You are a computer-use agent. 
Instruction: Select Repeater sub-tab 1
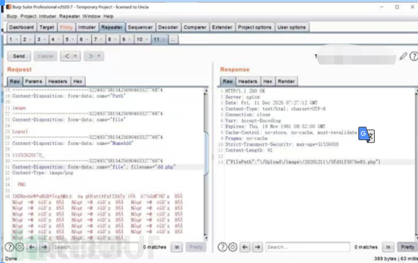pos(11,40)
